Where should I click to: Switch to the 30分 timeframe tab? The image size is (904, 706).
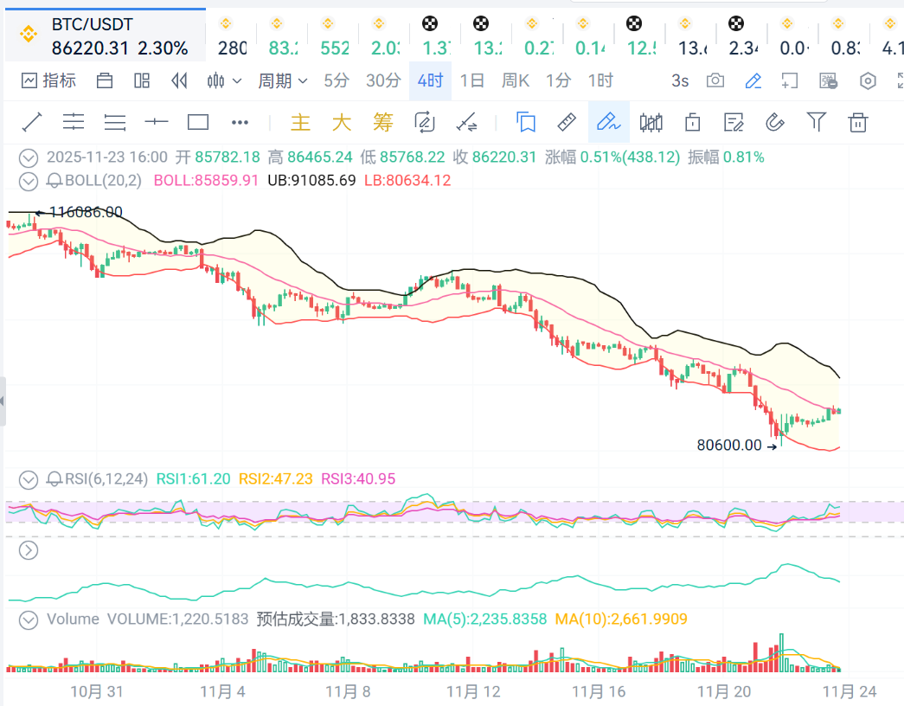(383, 81)
